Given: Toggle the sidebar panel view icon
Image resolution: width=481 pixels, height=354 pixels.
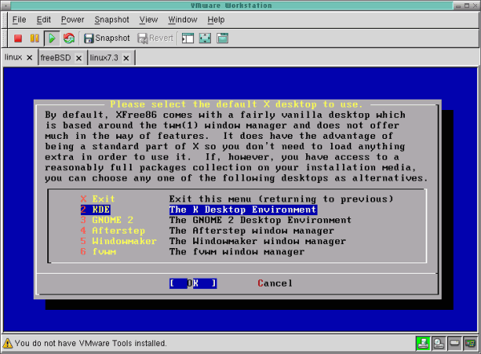Looking at the screenshot, I should point(188,39).
